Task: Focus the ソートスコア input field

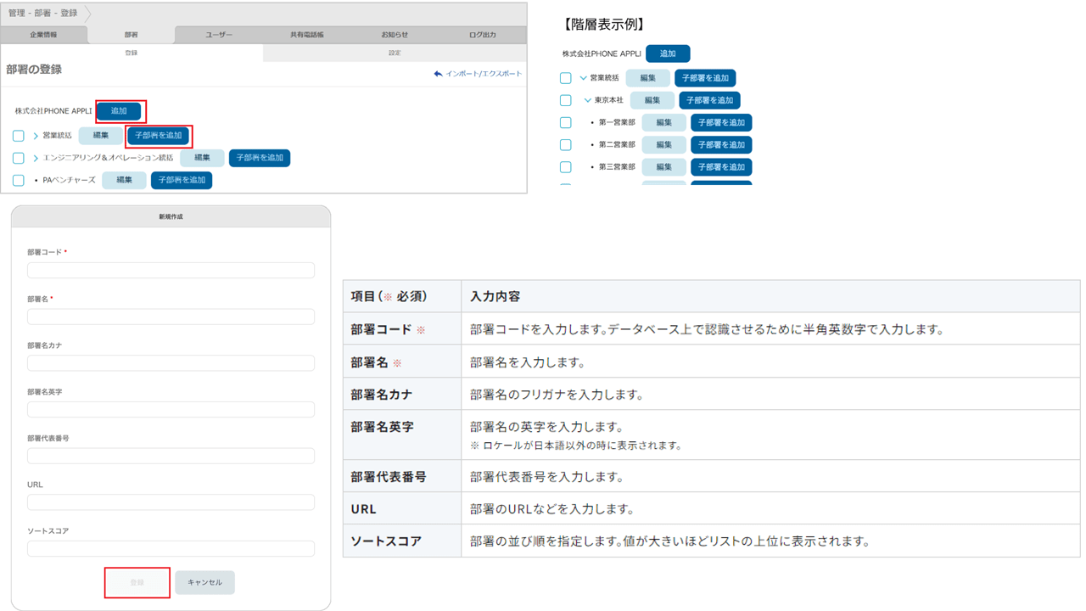Action: coord(171,549)
